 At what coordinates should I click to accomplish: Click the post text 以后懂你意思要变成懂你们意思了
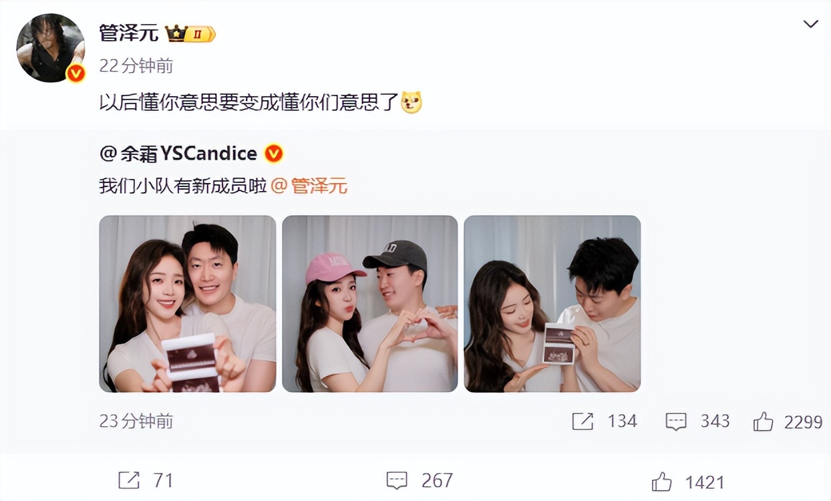(249, 102)
